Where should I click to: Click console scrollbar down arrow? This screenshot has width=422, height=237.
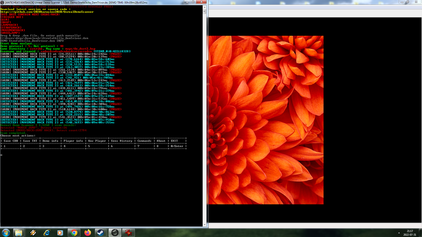point(205,225)
